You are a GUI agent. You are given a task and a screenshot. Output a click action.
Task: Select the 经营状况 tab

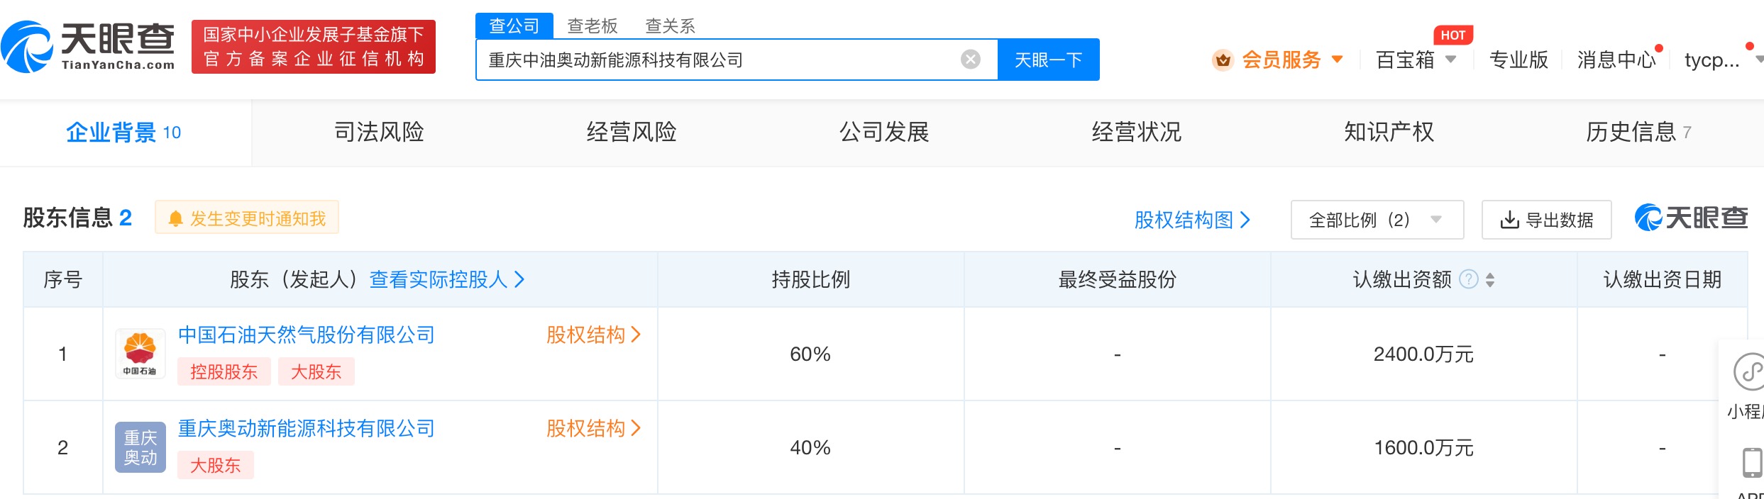click(x=1137, y=133)
